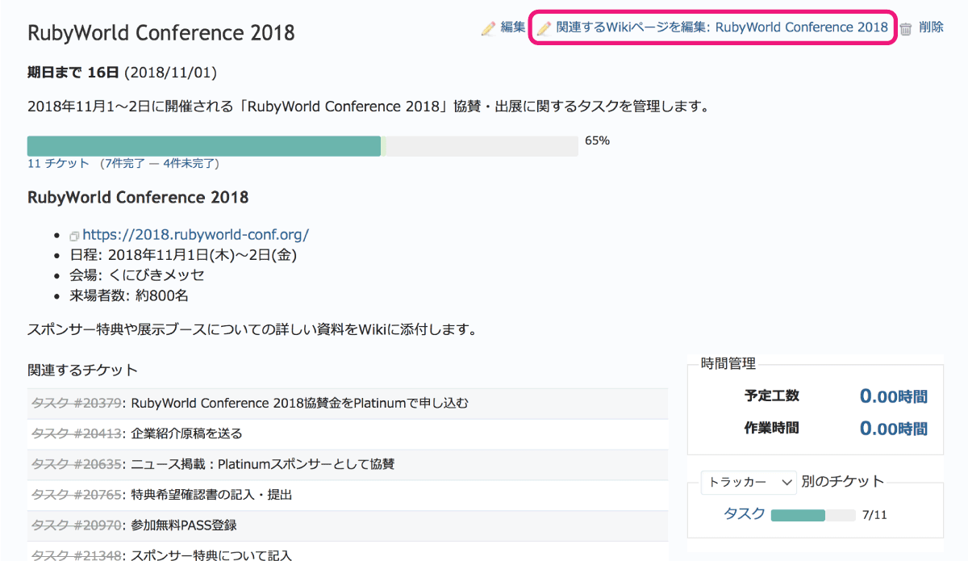Viewport: 968px width, 561px height.
Task: Click the タスク 7/11 progress bar
Action: [x=813, y=515]
